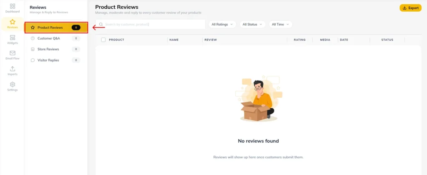The image size is (427, 175).
Task: Click the MEDIA column header
Action: [x=325, y=40]
